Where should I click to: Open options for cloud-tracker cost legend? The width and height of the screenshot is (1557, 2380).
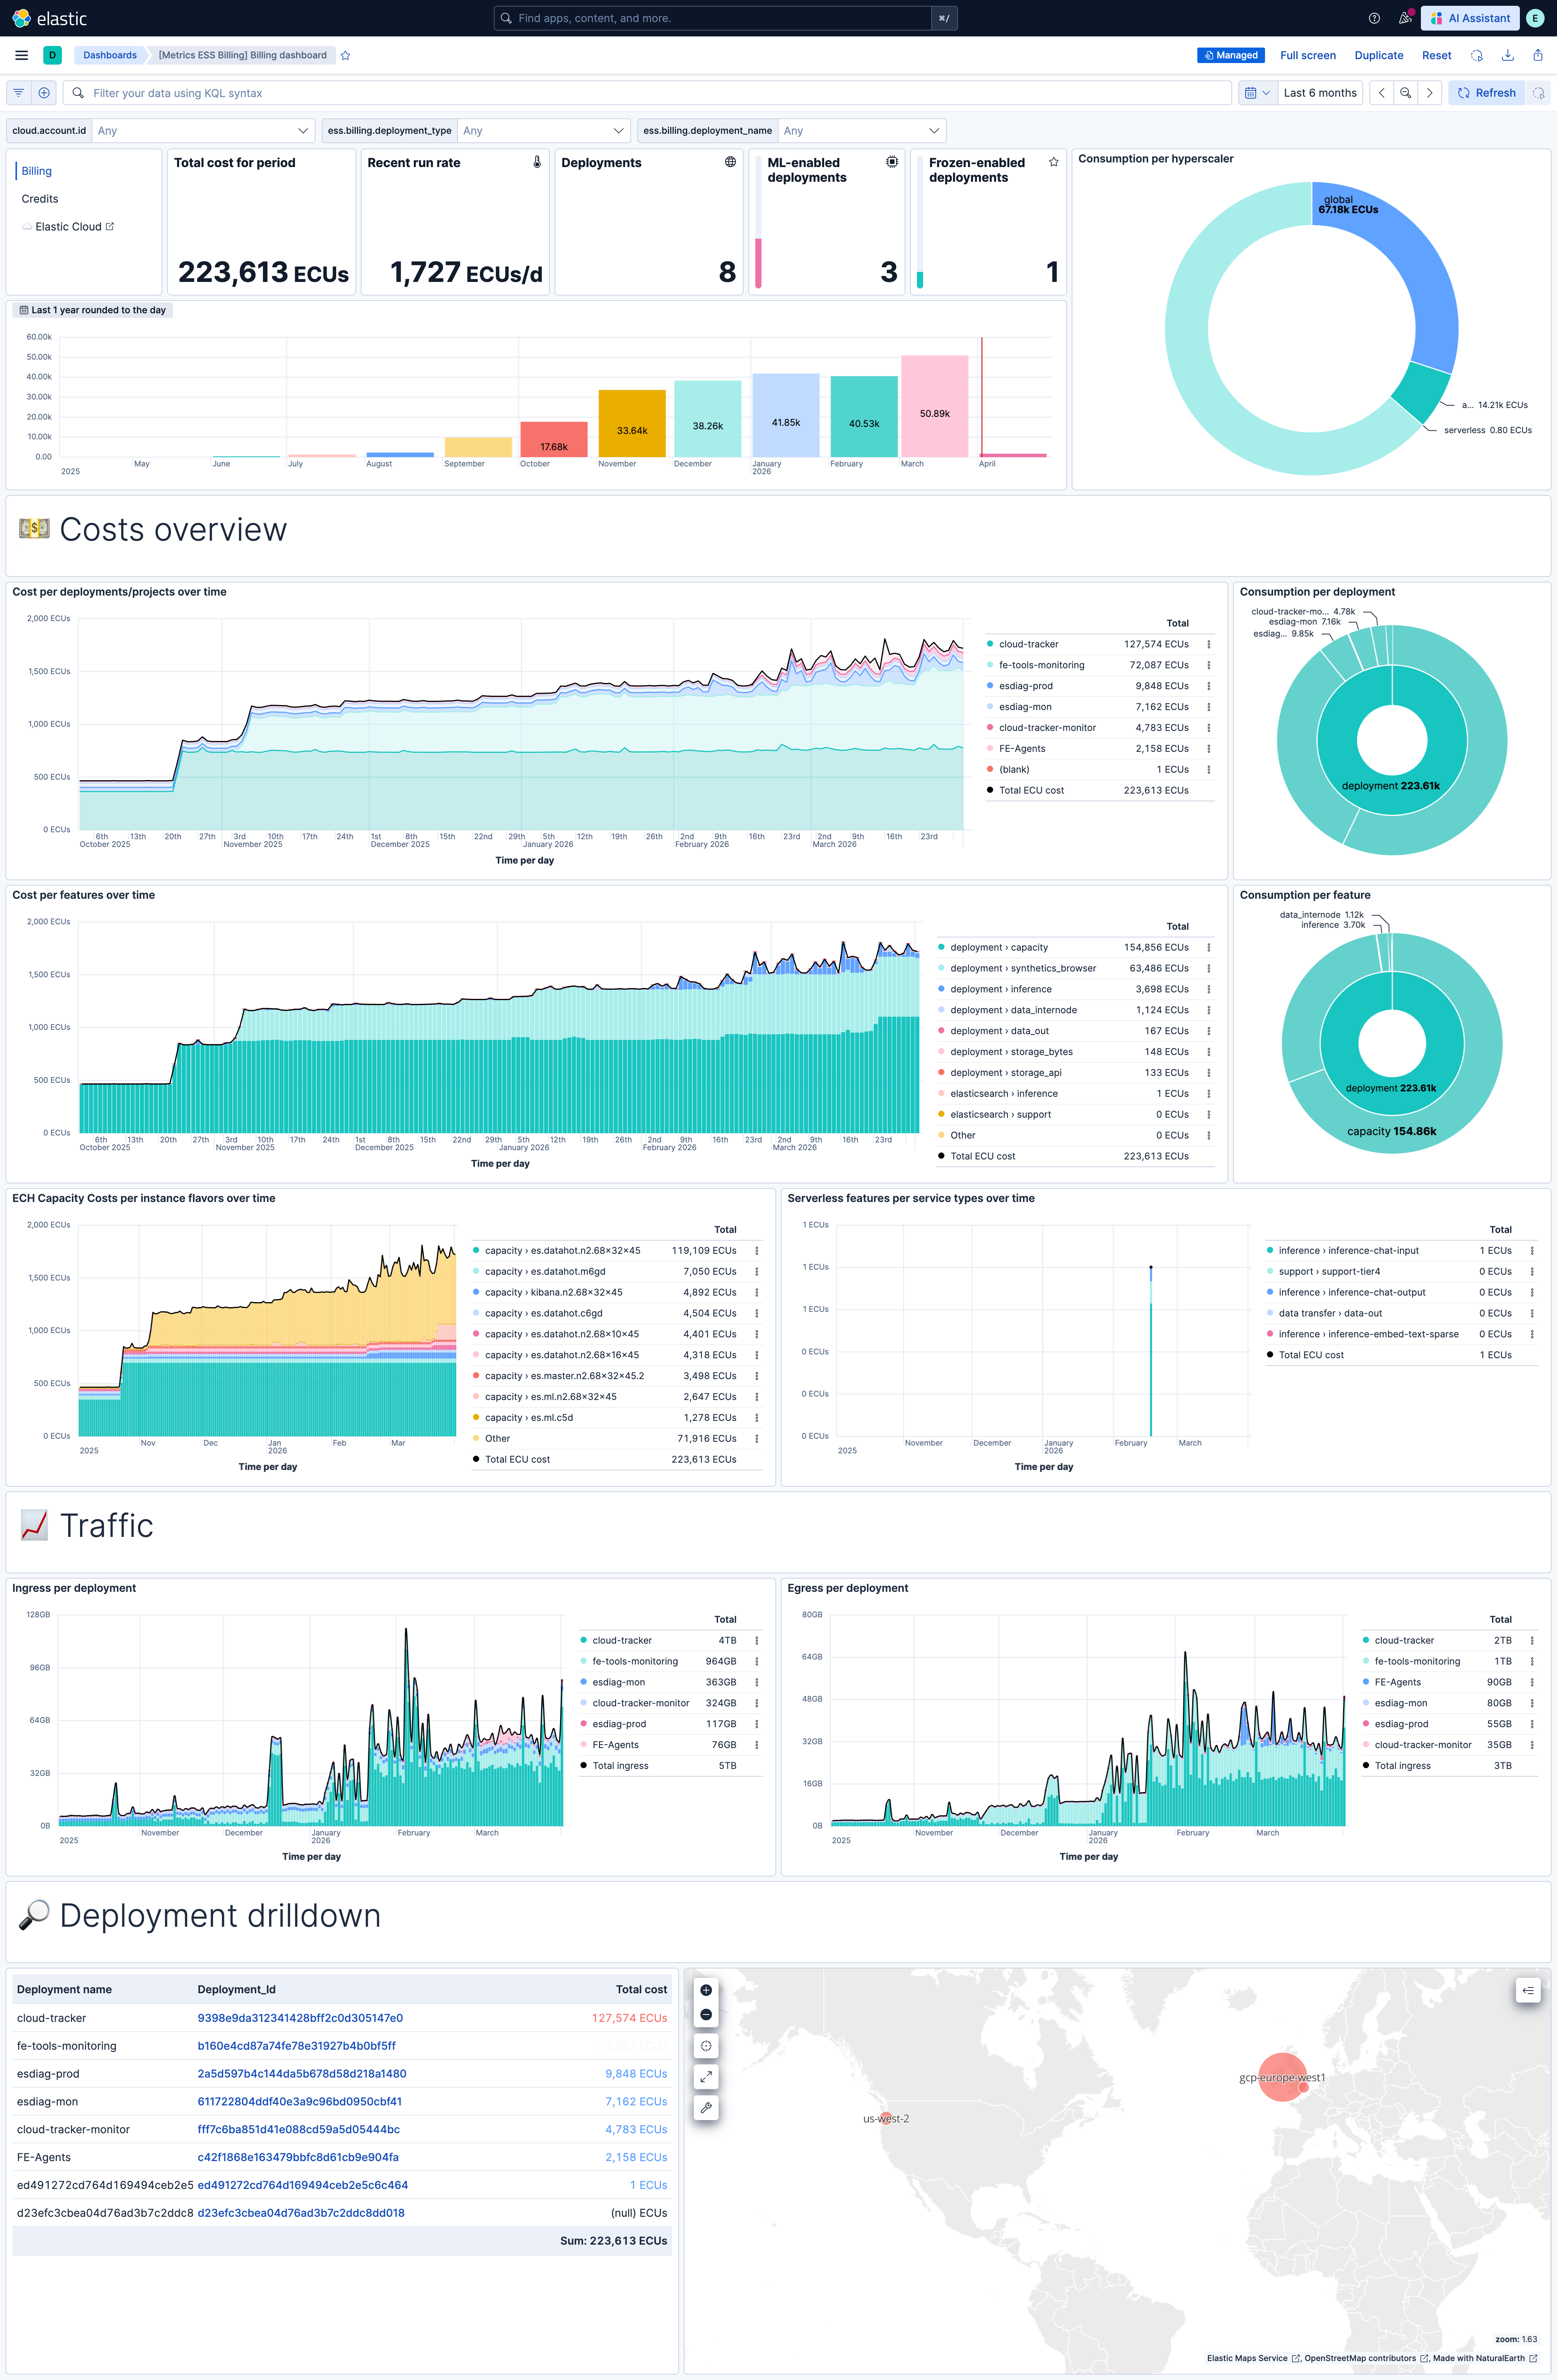coord(1208,644)
